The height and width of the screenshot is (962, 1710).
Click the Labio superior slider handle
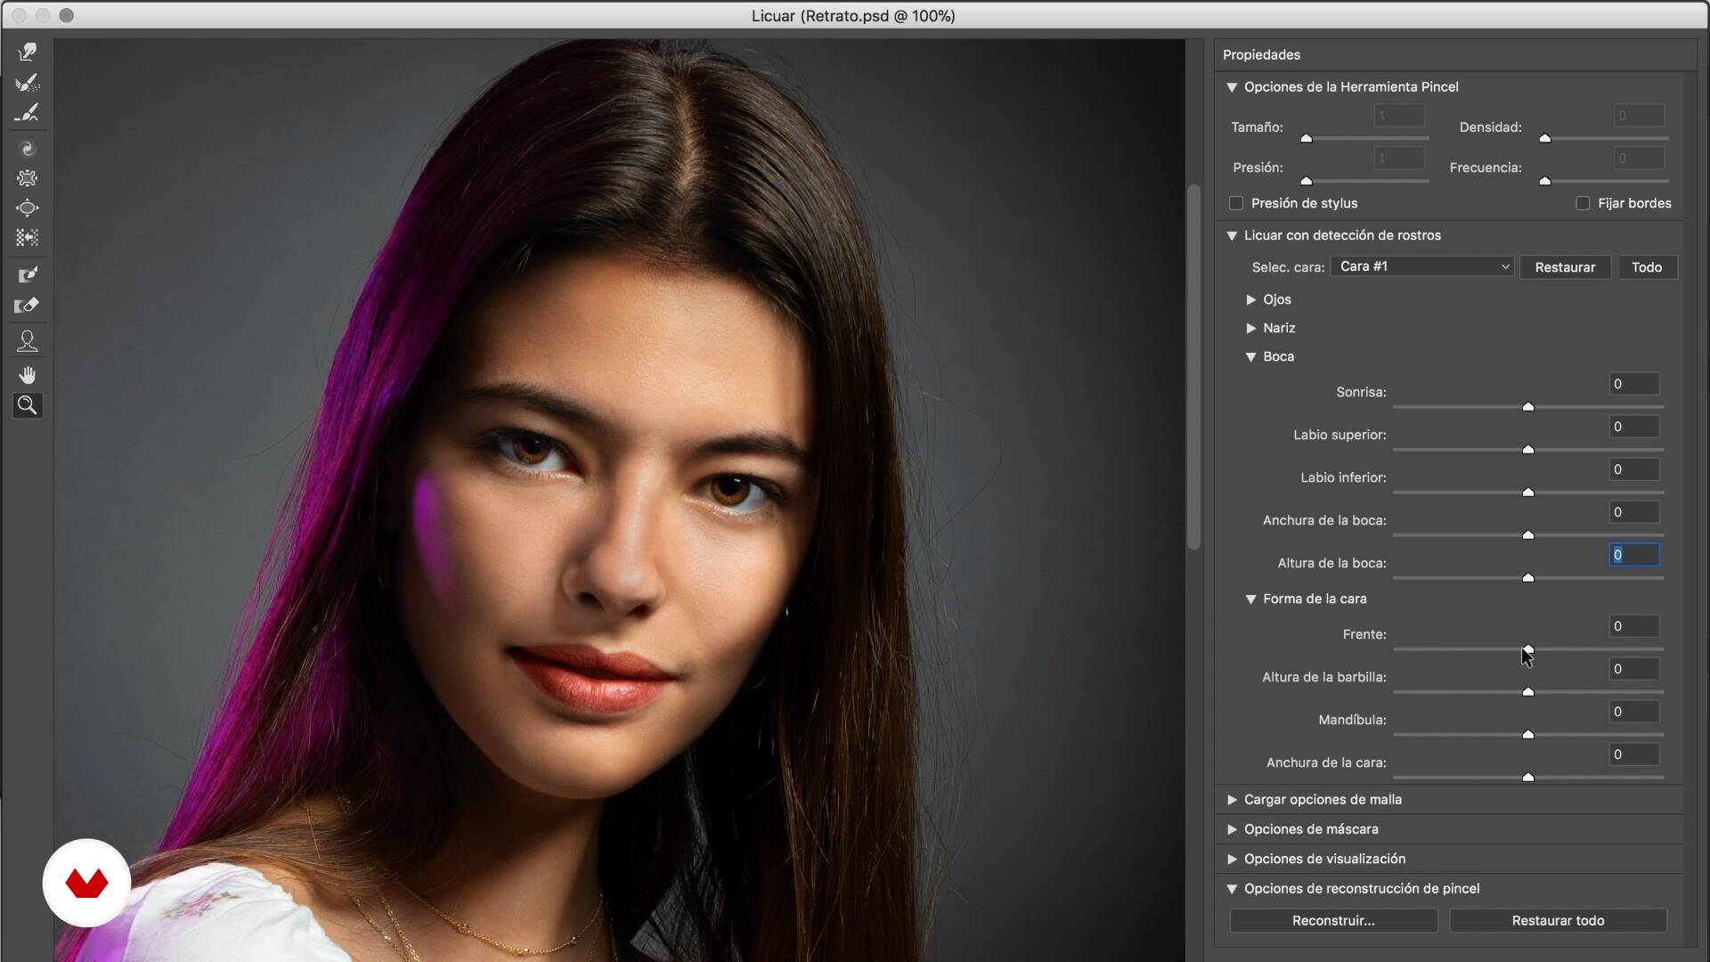point(1528,450)
